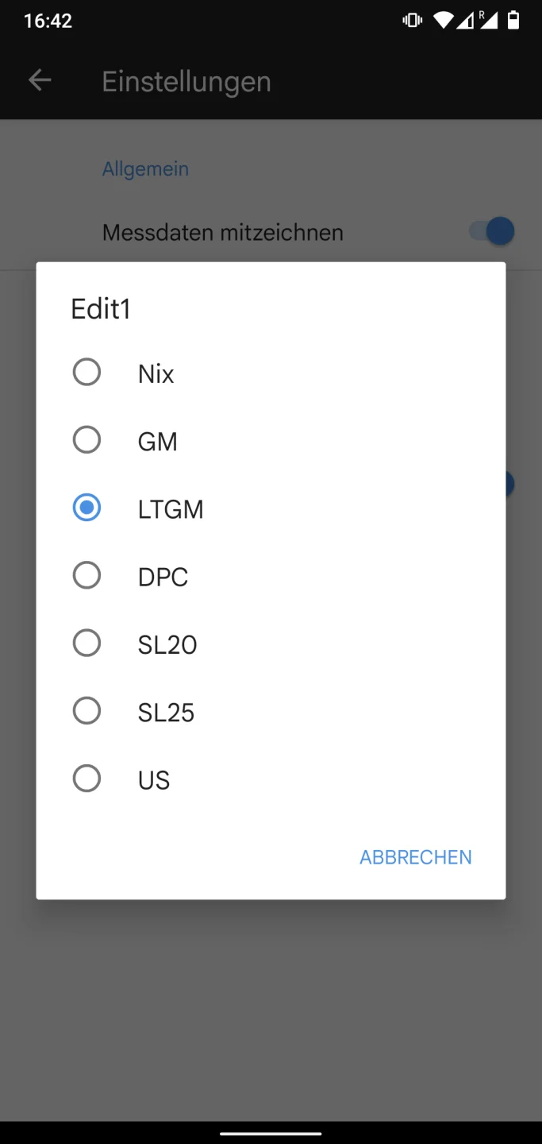Tap the Einstellungen page title
Image resolution: width=542 pixels, height=1144 pixels.
click(186, 82)
